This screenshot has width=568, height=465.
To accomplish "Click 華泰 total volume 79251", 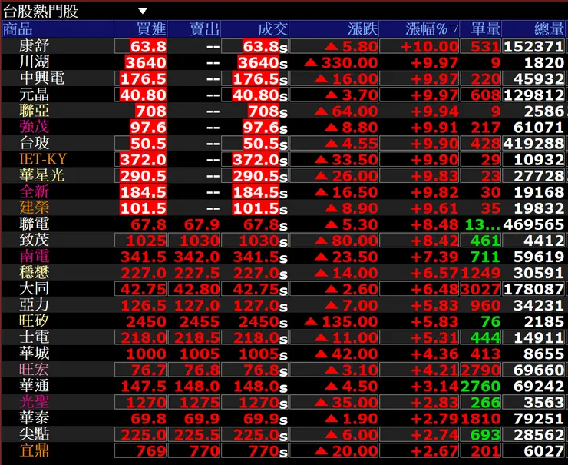I will coord(539,419).
